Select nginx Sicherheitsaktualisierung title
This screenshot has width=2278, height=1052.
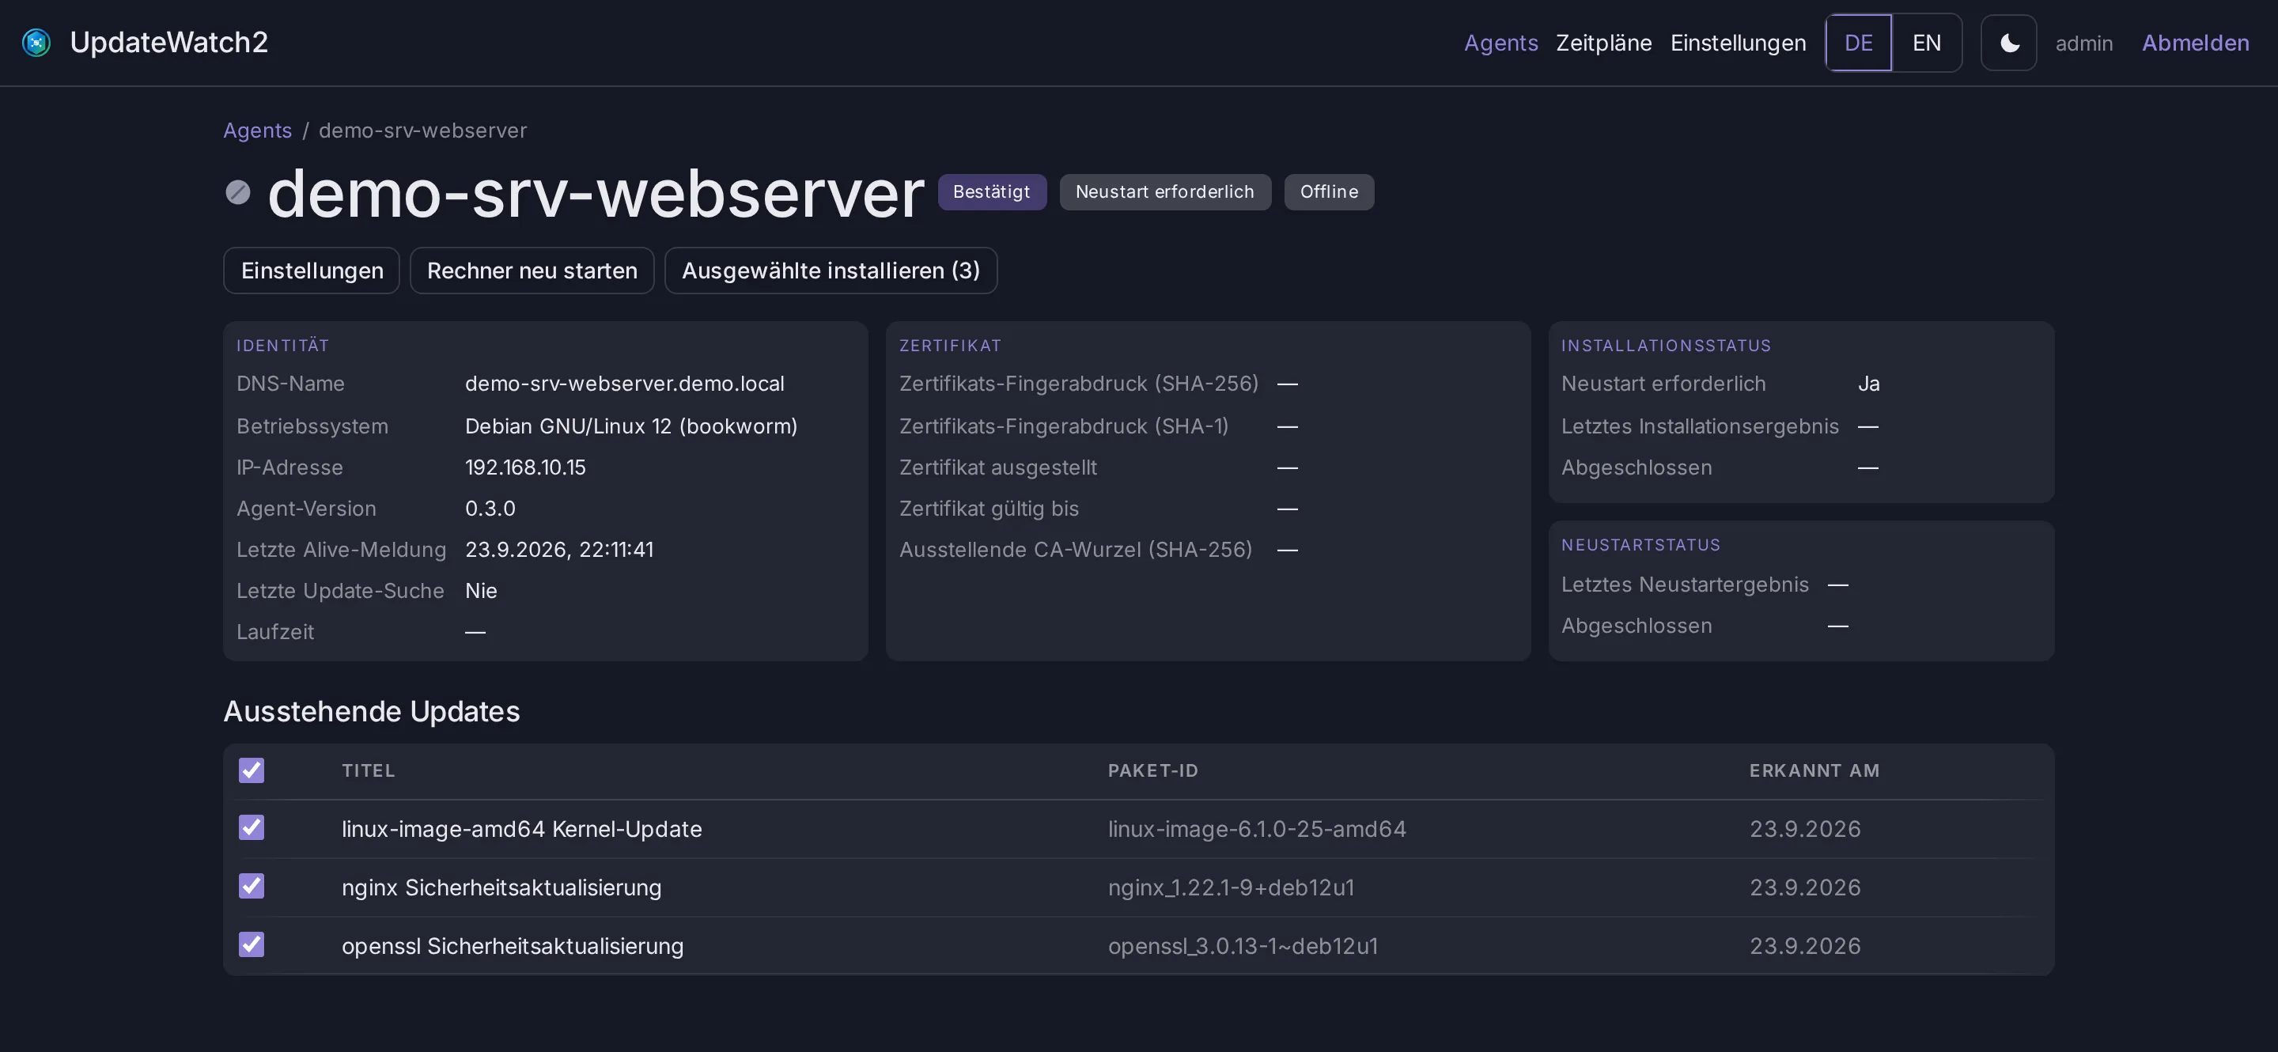(x=501, y=887)
